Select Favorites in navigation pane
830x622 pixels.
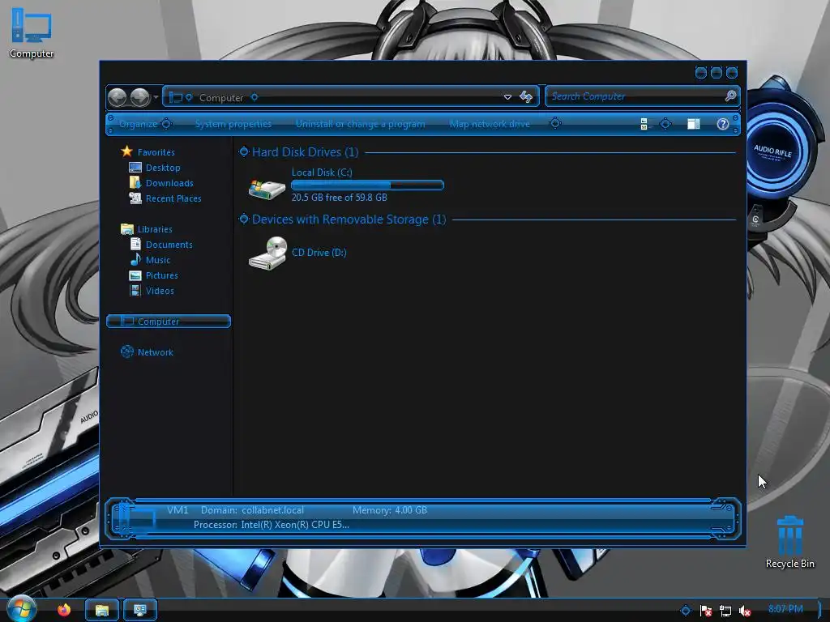tap(156, 152)
